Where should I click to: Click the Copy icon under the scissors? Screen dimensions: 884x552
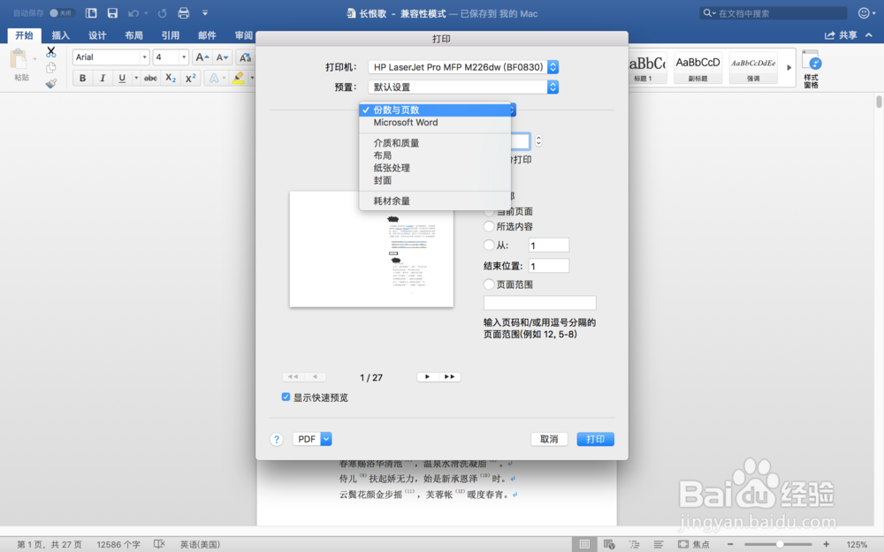(x=50, y=68)
